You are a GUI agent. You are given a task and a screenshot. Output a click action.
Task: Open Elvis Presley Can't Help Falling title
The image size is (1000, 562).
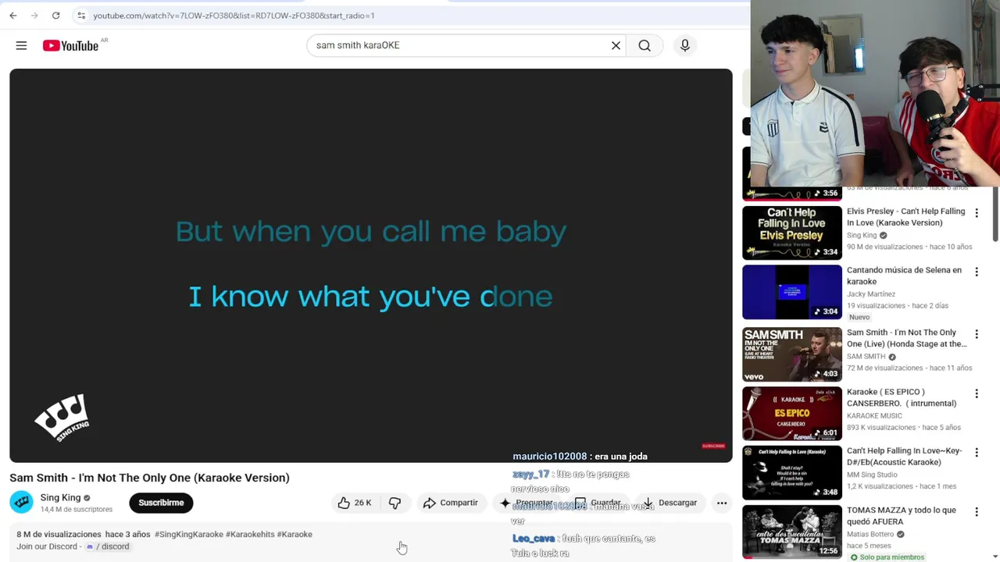pyautogui.click(x=905, y=217)
